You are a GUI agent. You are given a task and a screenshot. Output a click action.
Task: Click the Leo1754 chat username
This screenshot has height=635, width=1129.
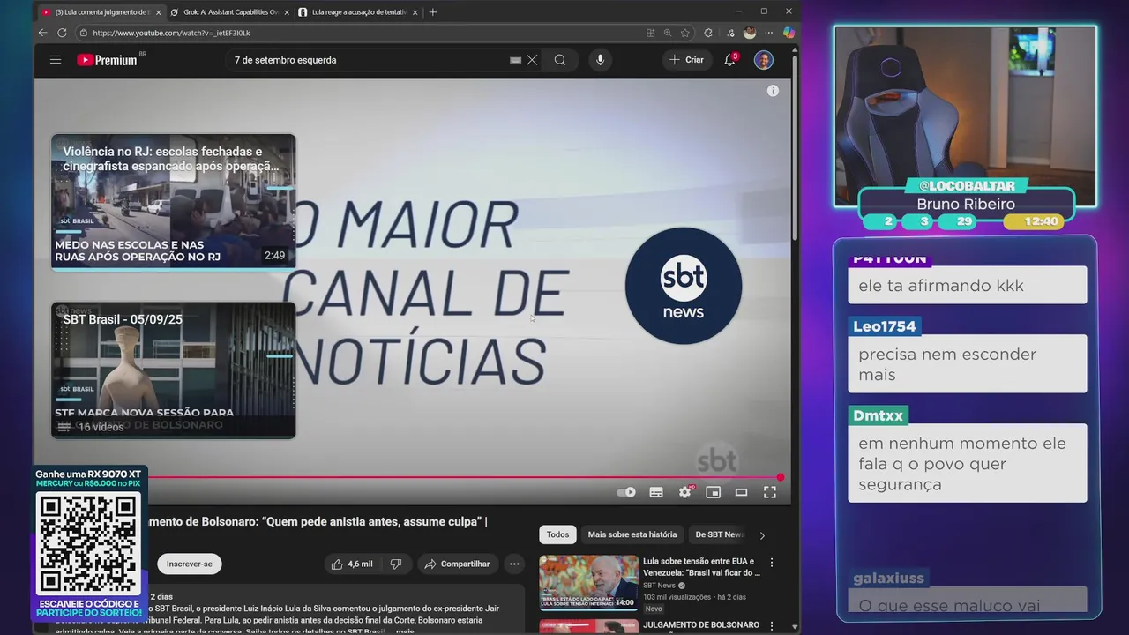(885, 326)
